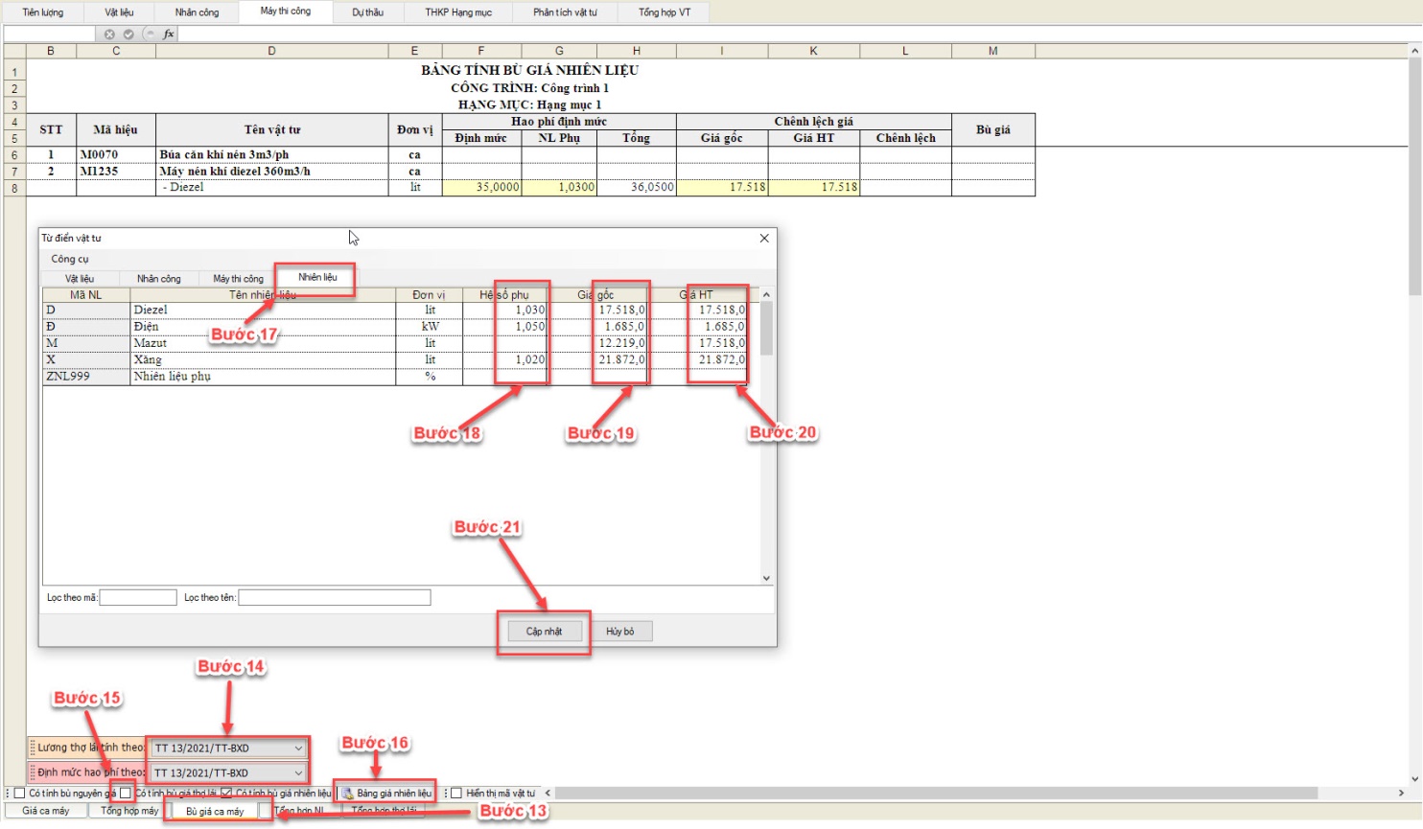1423x829 pixels.
Task: Select Nhiên liệu tab in dictionary dialog
Action: (x=317, y=278)
